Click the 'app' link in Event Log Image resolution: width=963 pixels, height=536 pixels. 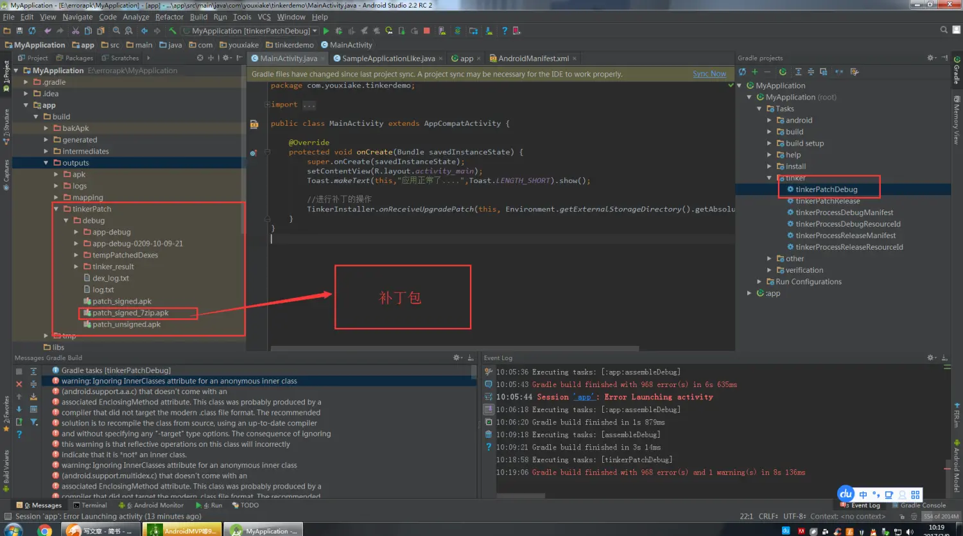584,397
